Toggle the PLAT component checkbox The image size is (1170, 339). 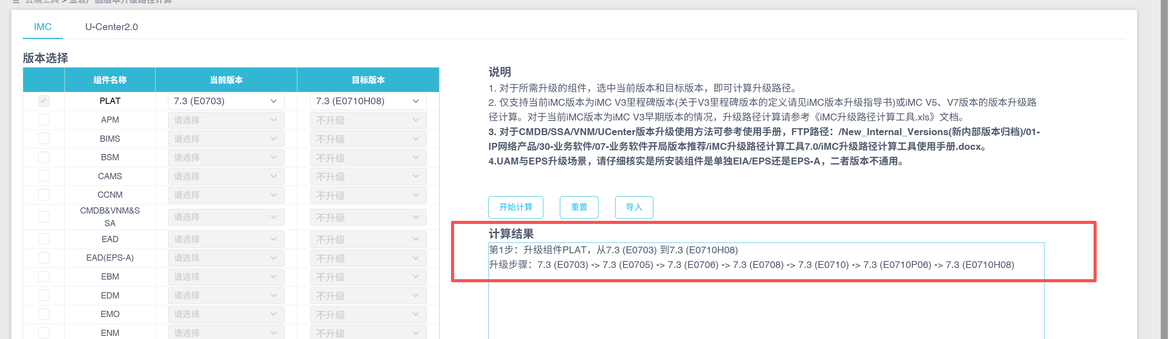pyautogui.click(x=44, y=101)
